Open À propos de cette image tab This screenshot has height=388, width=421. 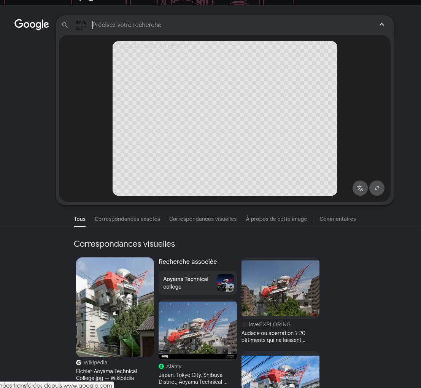(276, 219)
